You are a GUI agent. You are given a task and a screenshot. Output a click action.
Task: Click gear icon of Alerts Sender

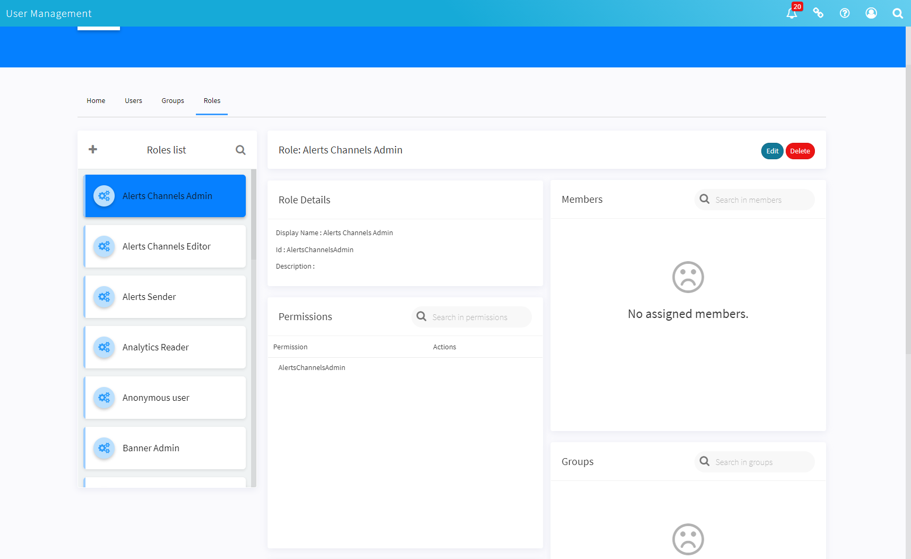coord(104,297)
